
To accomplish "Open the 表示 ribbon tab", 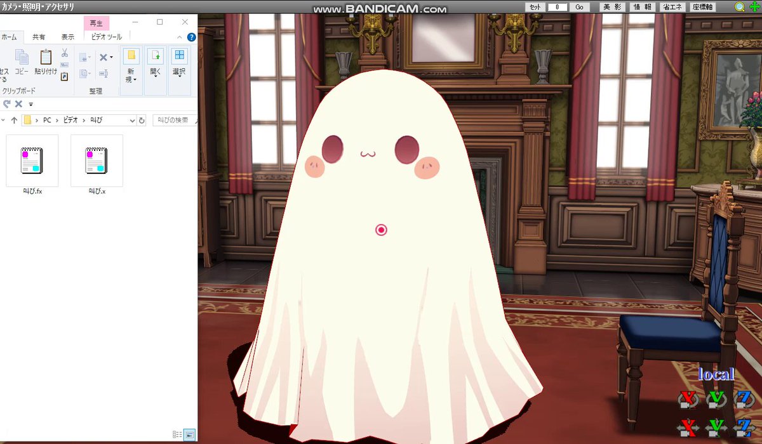I will 68,37.
